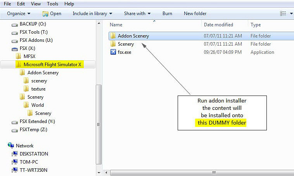Click the fsx.exe airplane icon

click(x=113, y=52)
